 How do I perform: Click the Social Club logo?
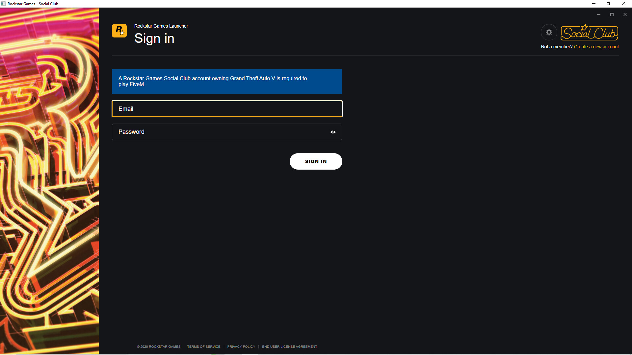coord(589,33)
